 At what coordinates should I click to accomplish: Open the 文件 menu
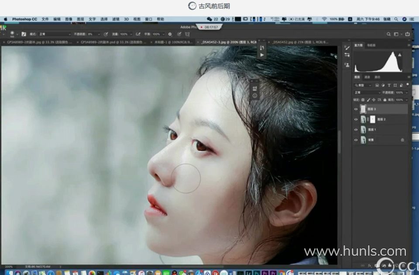pyautogui.click(x=45, y=19)
